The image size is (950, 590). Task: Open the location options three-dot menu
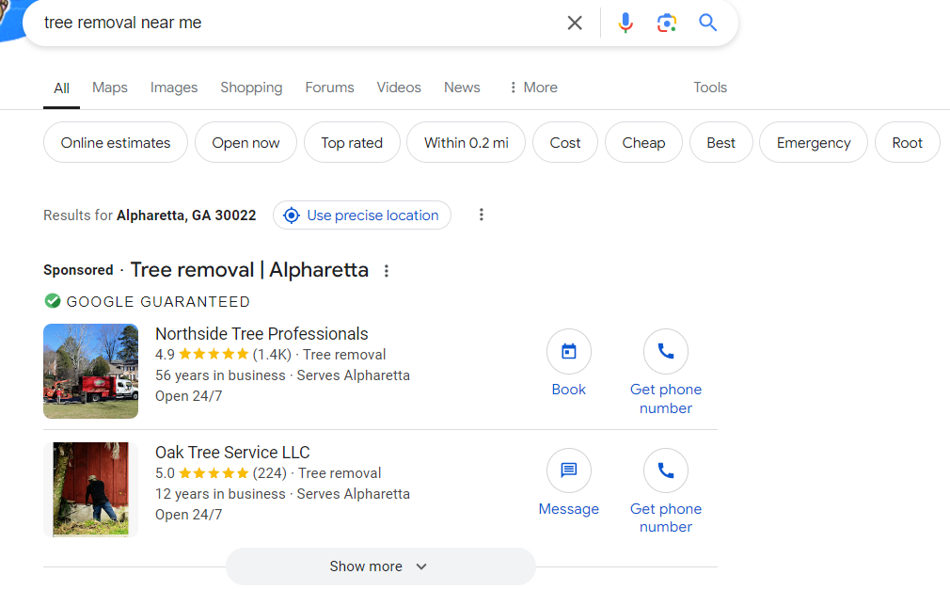tap(482, 215)
